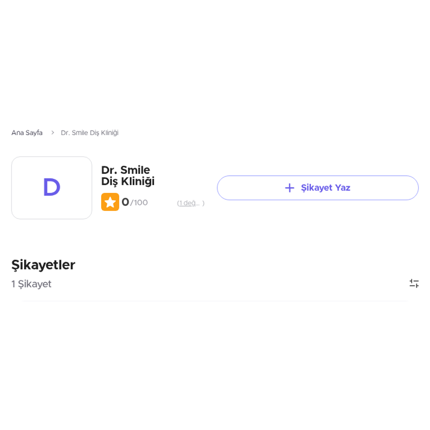Click the Şikayet Yaz button

click(318, 188)
